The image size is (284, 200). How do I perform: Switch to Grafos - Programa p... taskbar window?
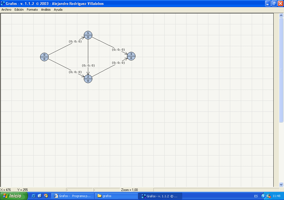point(73,196)
